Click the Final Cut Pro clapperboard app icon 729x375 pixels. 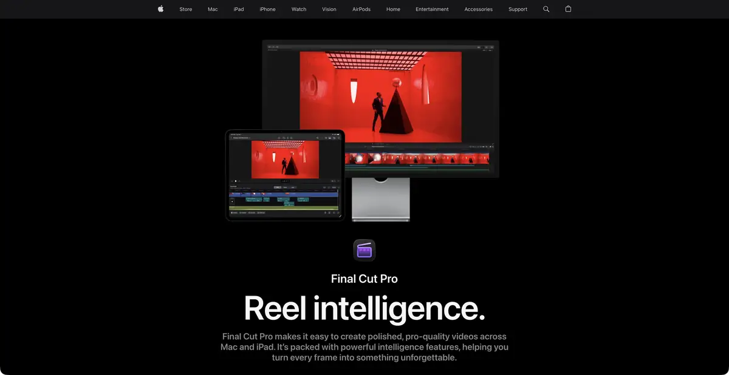click(364, 250)
